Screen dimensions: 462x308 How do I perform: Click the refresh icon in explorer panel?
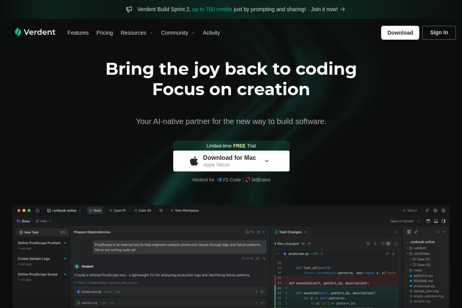pyautogui.click(x=438, y=232)
